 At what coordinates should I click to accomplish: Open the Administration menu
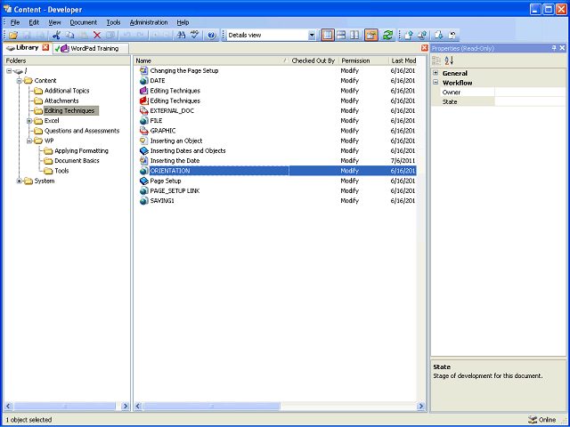tap(149, 22)
